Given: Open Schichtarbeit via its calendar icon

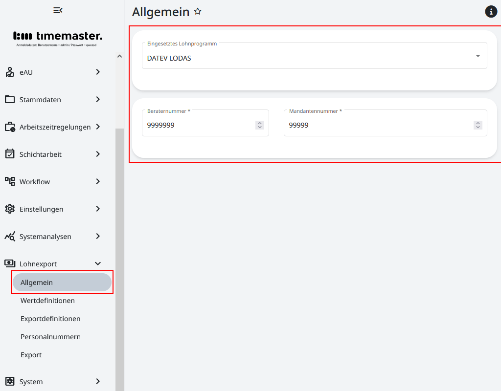Looking at the screenshot, I should click(x=10, y=154).
